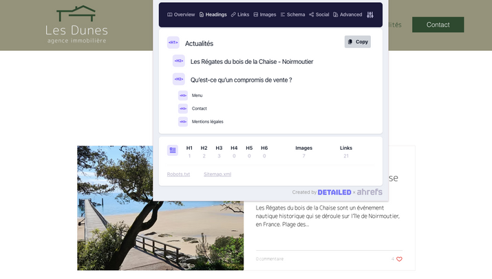Screen dimensions: 492x279
Task: Visit the ahrefs credit link
Action: pos(370,192)
